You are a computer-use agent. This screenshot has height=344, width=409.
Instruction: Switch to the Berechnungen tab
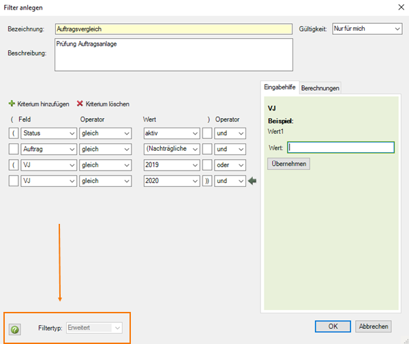(320, 88)
